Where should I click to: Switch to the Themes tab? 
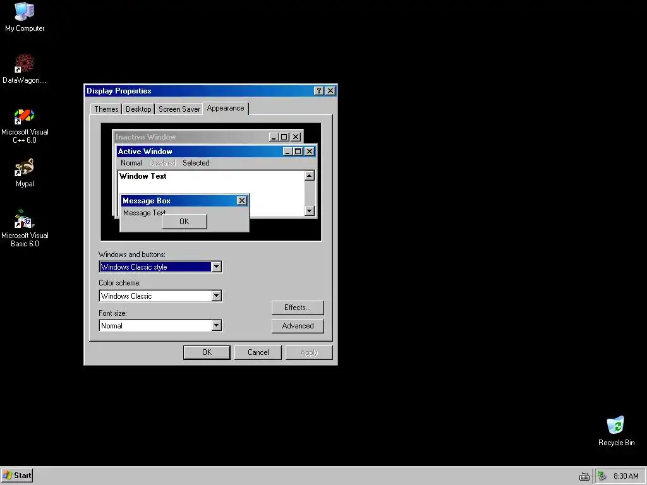coord(106,109)
